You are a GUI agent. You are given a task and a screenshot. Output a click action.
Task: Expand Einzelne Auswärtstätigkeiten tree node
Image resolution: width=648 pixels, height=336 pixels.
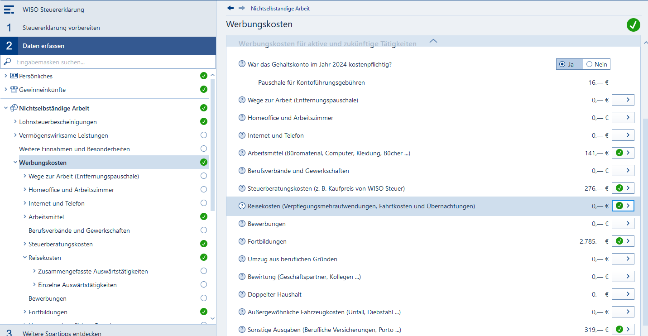click(34, 285)
